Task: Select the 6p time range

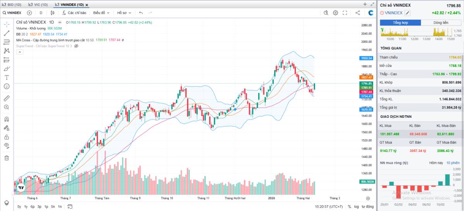Action: pyautogui.click(x=32, y=207)
